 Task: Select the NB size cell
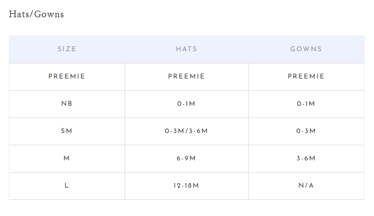click(x=67, y=104)
